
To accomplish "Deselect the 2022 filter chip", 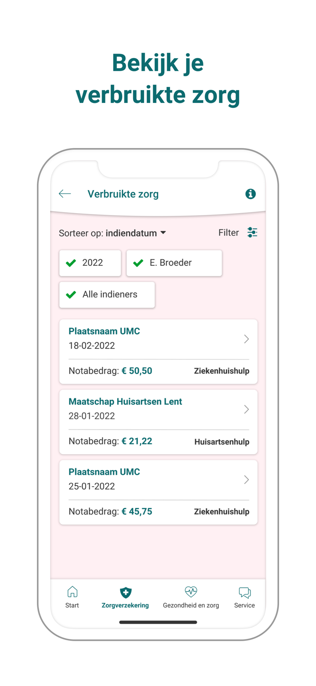I will (x=90, y=263).
